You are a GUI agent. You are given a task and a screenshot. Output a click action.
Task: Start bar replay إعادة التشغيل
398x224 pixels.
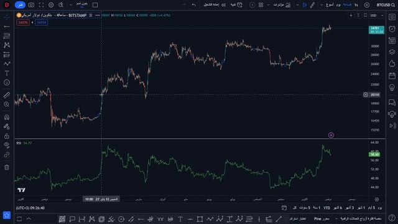coord(215,5)
